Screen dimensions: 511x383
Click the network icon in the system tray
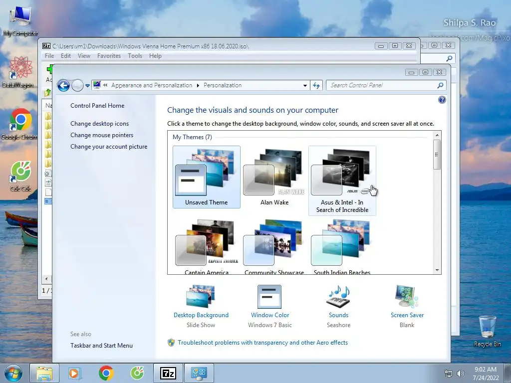(x=449, y=374)
